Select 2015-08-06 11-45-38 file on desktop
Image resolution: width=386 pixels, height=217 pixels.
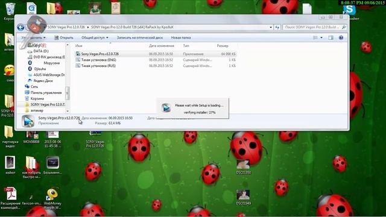[x=52, y=139]
